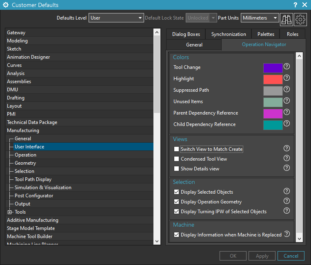
Task: Enable Condensed Tool View checkbox
Action: coord(176,159)
